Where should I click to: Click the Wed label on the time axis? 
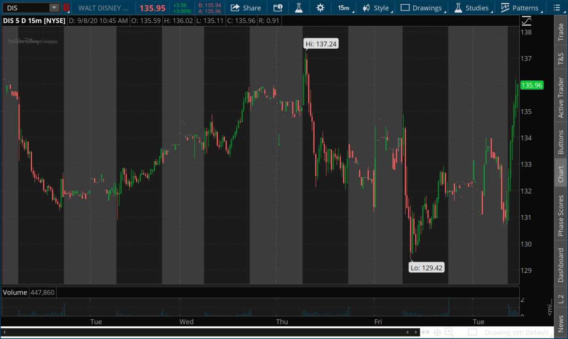186,322
